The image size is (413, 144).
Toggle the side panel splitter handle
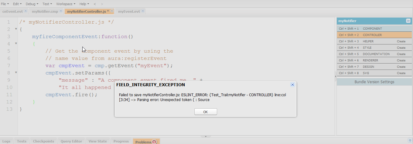pos(335,76)
